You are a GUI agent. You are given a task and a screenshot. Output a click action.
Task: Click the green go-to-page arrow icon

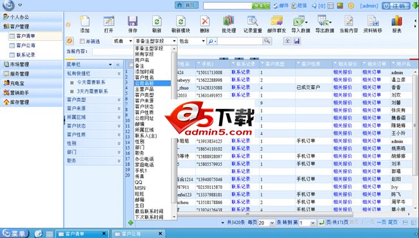[322, 223]
